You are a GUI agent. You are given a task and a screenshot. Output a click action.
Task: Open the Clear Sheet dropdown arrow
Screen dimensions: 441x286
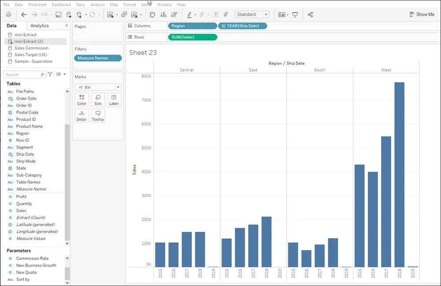click(141, 15)
